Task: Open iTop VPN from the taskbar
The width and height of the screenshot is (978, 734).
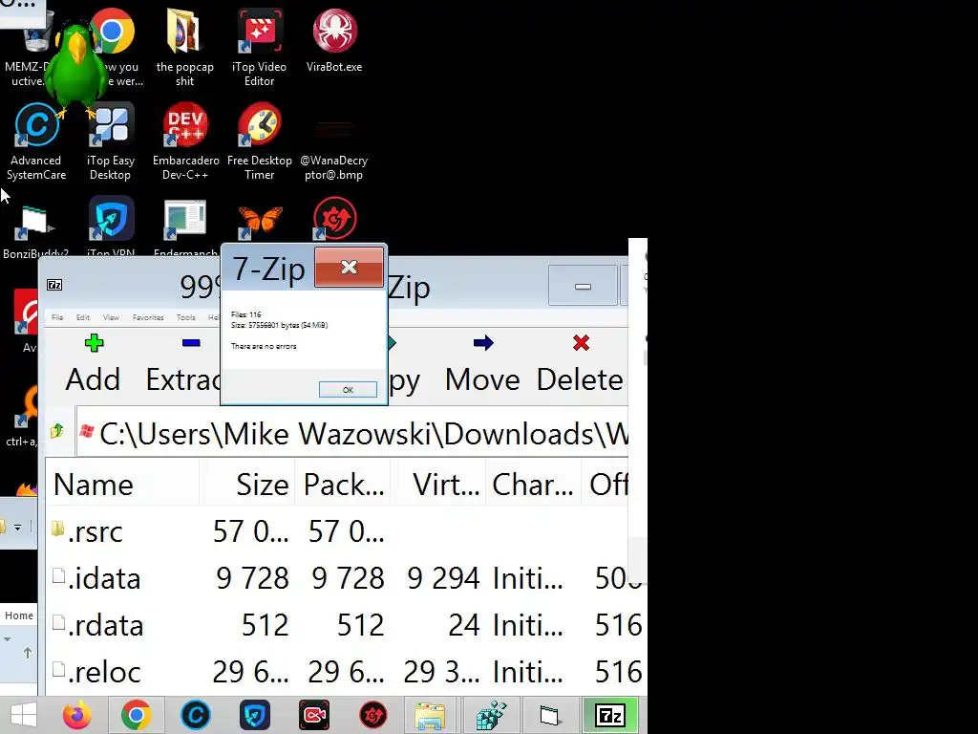Action: point(254,715)
